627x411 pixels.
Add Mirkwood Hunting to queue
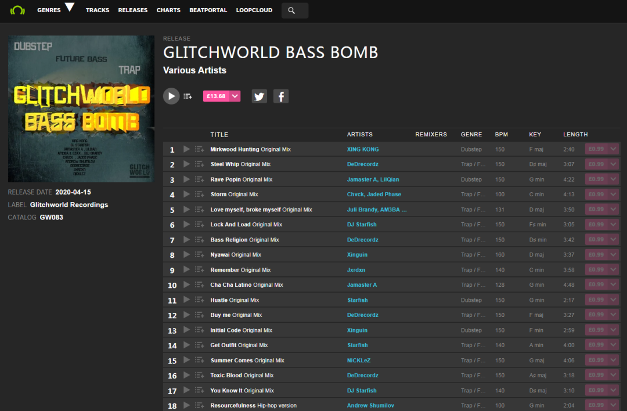coord(200,149)
